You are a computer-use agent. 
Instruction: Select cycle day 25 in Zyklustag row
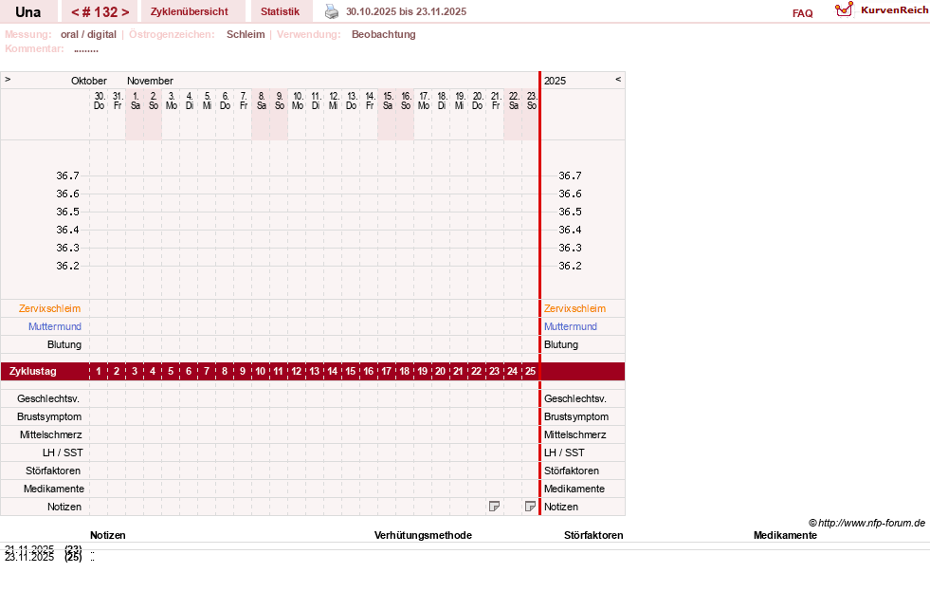click(530, 372)
